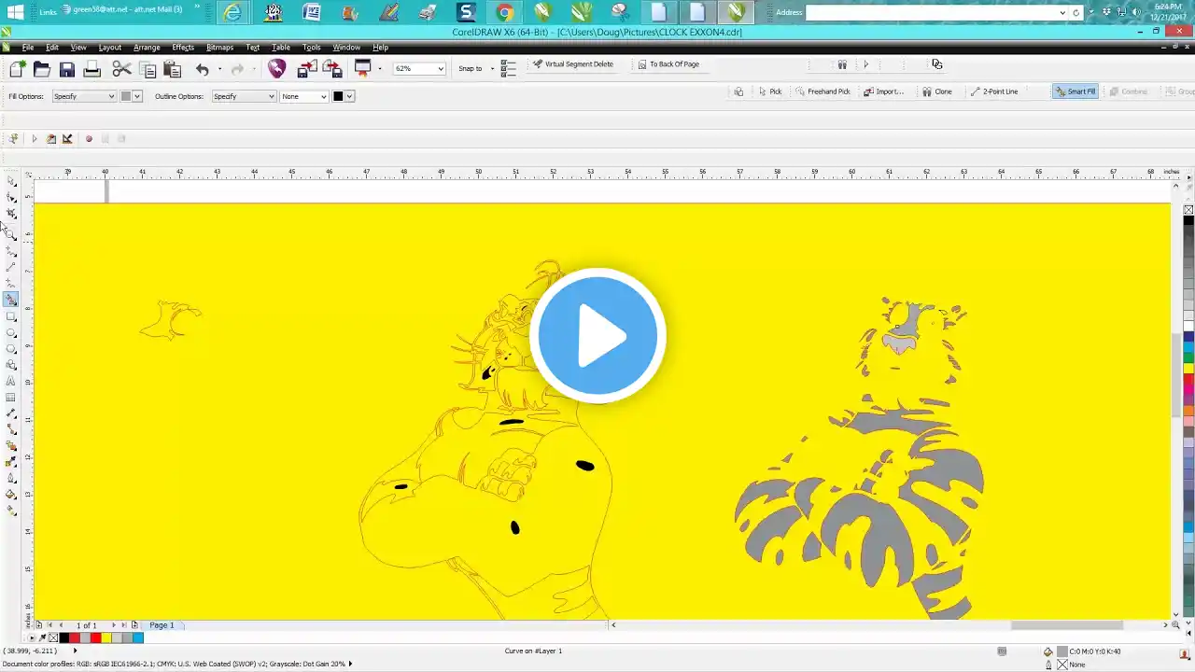This screenshot has width=1195, height=672.
Task: Click the Windows Start button
Action: (15, 12)
